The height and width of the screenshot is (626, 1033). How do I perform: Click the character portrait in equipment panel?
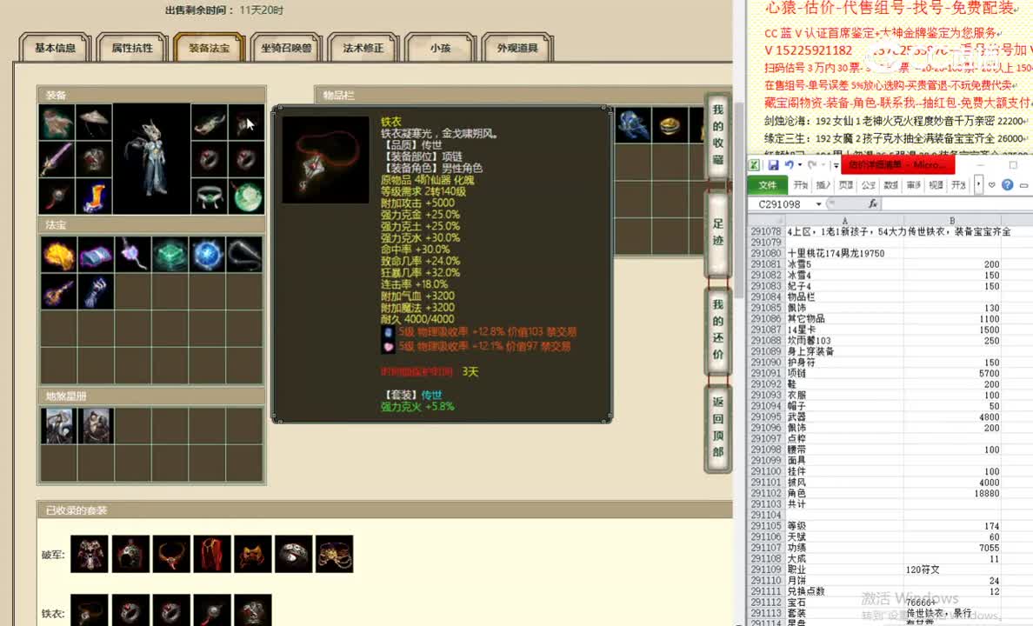click(x=151, y=159)
